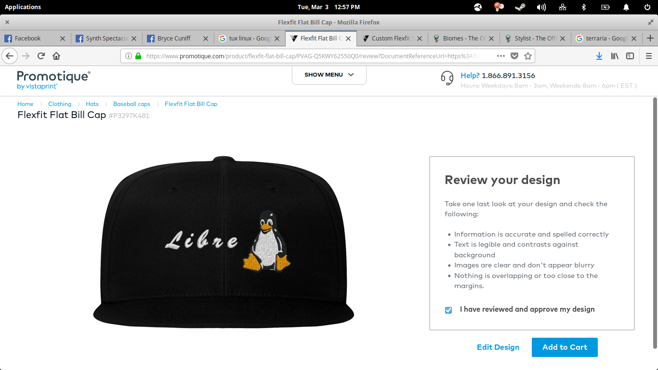Click the Edit Design link
658x370 pixels.
[x=498, y=347]
